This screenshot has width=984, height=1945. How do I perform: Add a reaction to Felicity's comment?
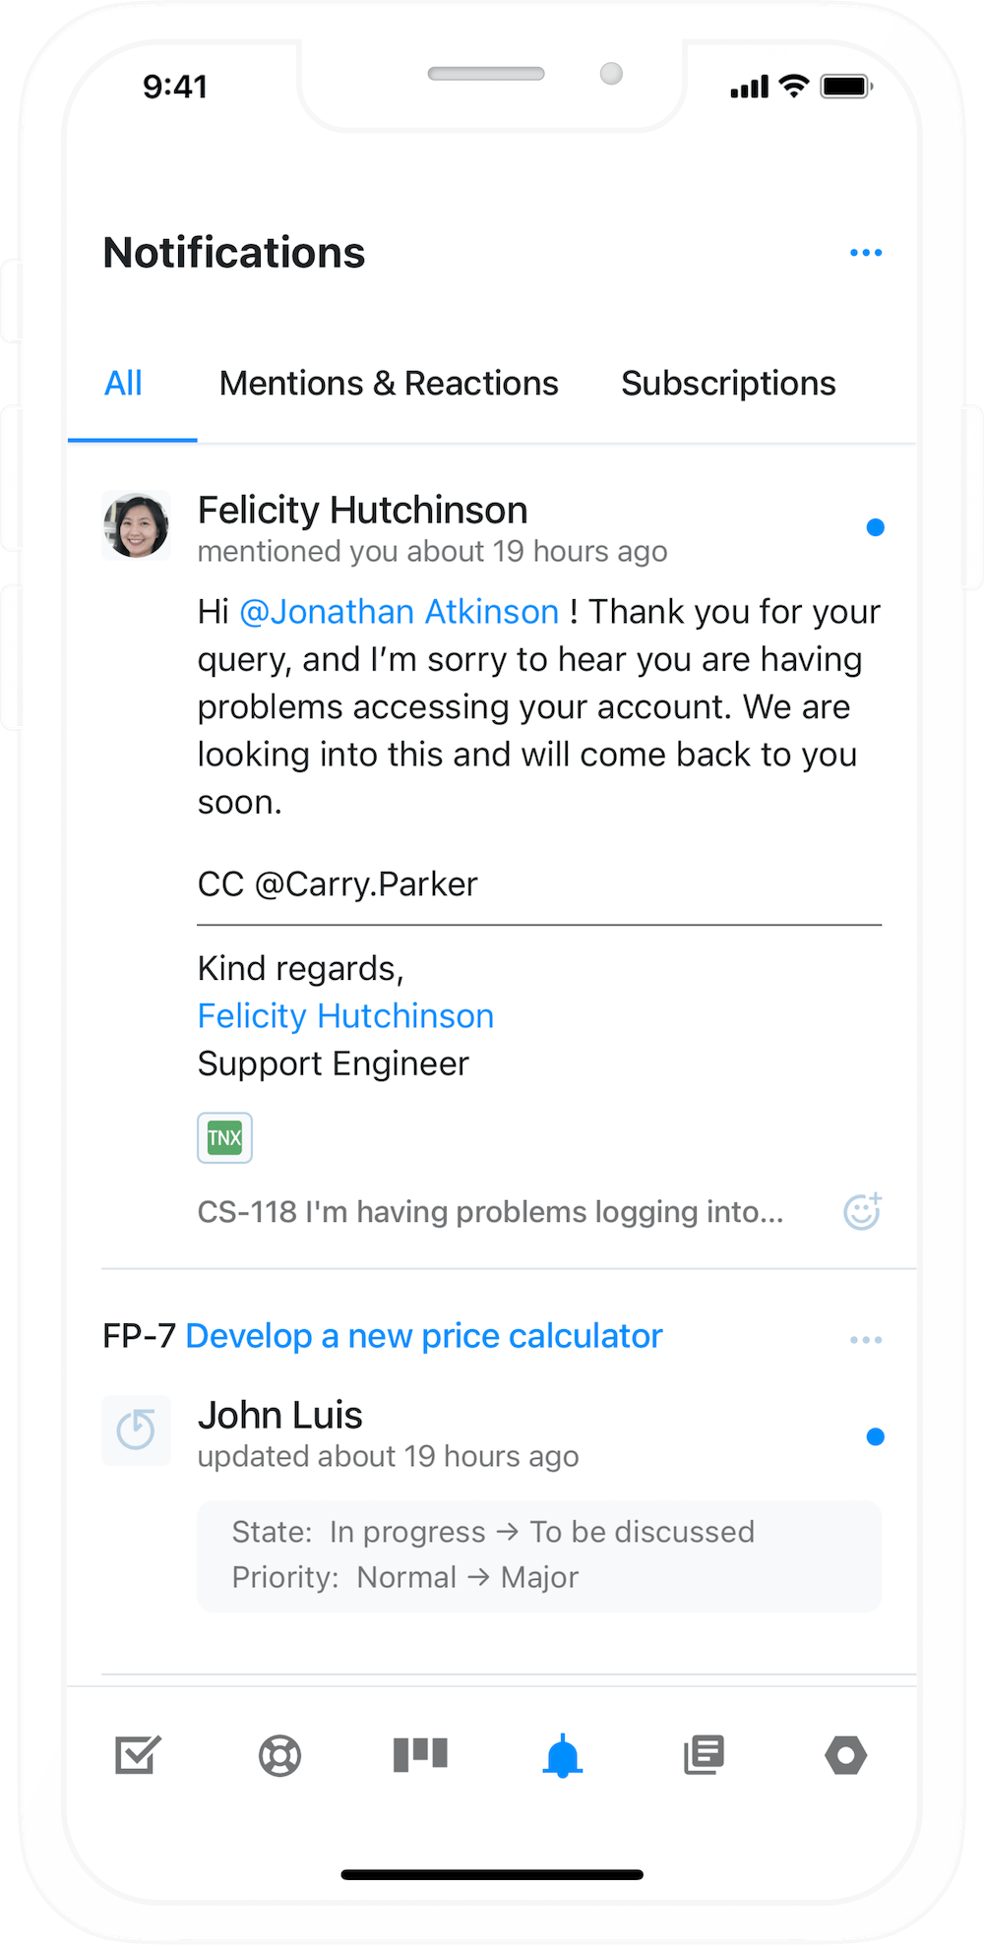point(861,1211)
